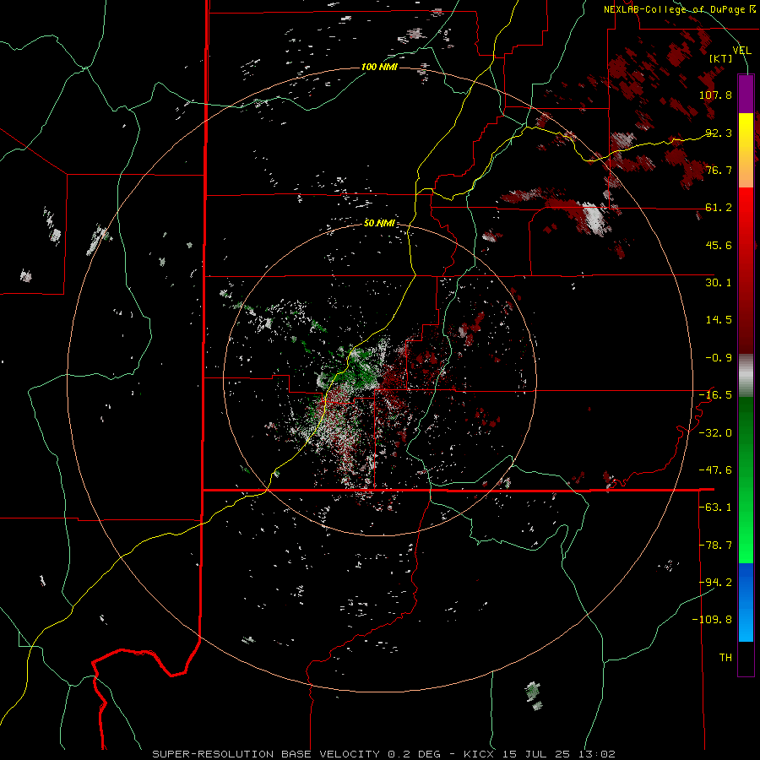Image resolution: width=760 pixels, height=760 pixels.
Task: Select the 30.1 velocity scale value
Action: (x=719, y=283)
